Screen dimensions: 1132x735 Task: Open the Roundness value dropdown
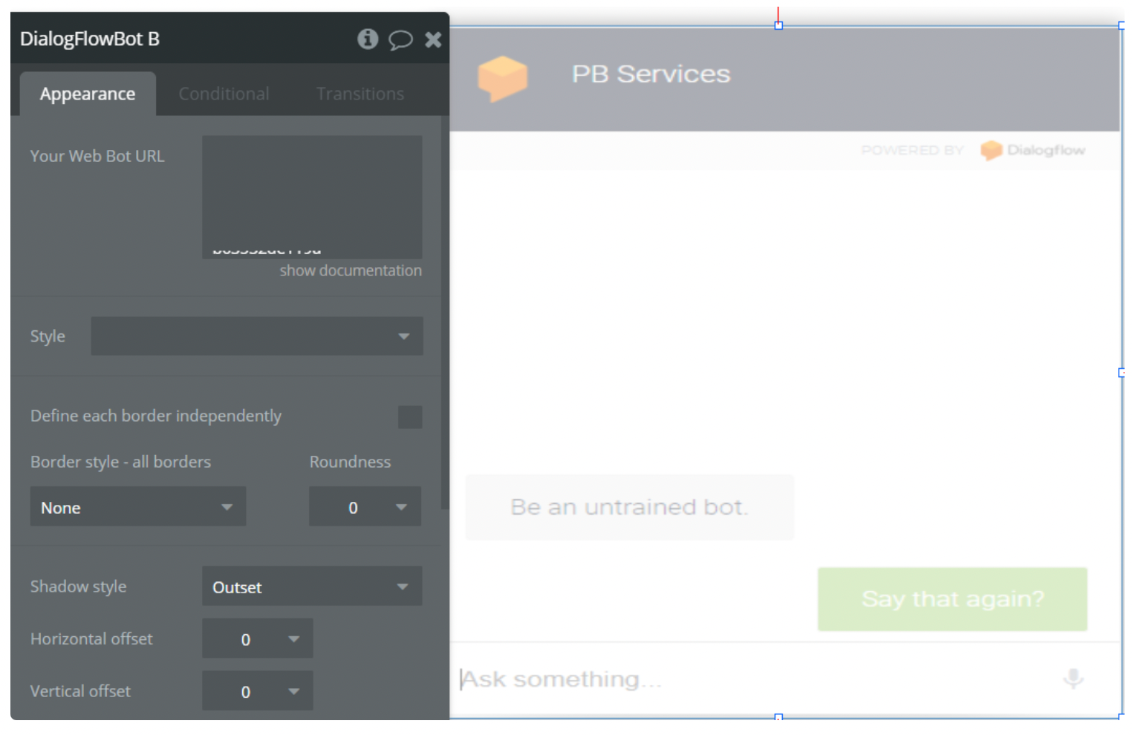tap(365, 506)
